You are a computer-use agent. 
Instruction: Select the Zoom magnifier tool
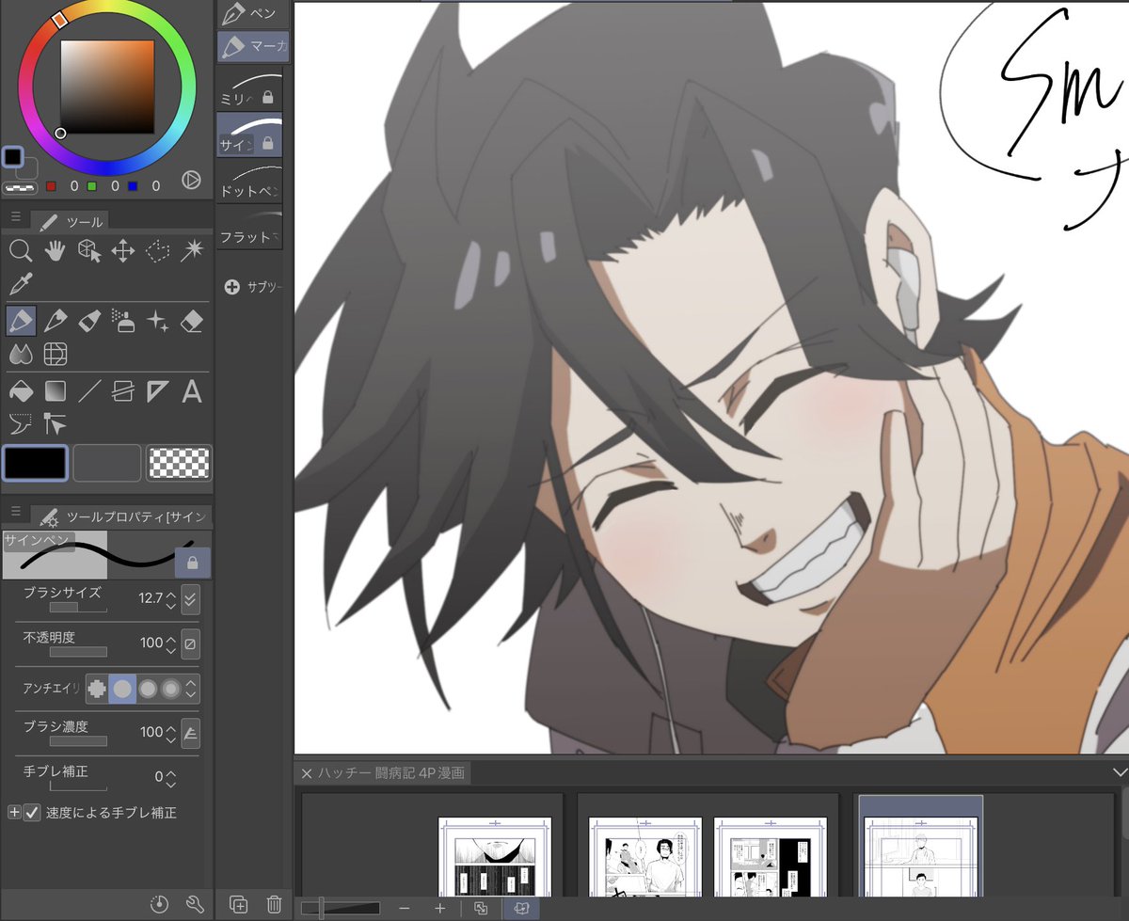pos(21,250)
